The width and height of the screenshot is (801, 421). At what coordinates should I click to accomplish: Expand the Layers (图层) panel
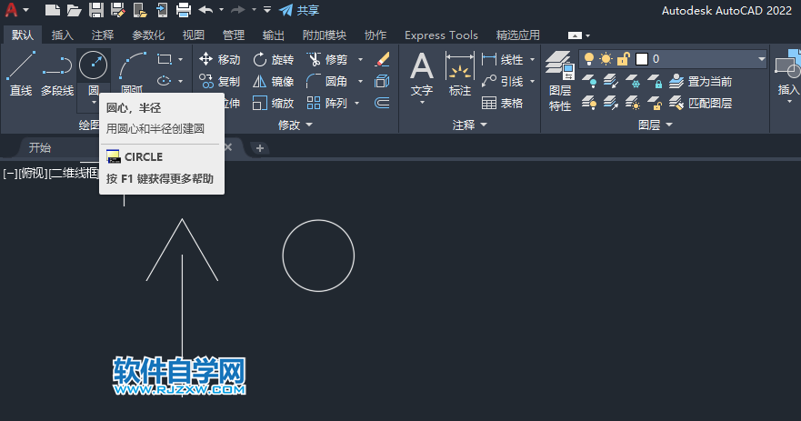[x=656, y=125]
